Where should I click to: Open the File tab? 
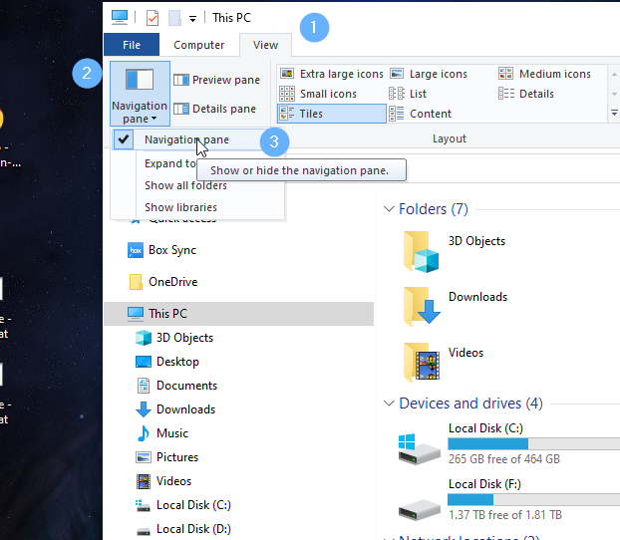click(x=132, y=45)
